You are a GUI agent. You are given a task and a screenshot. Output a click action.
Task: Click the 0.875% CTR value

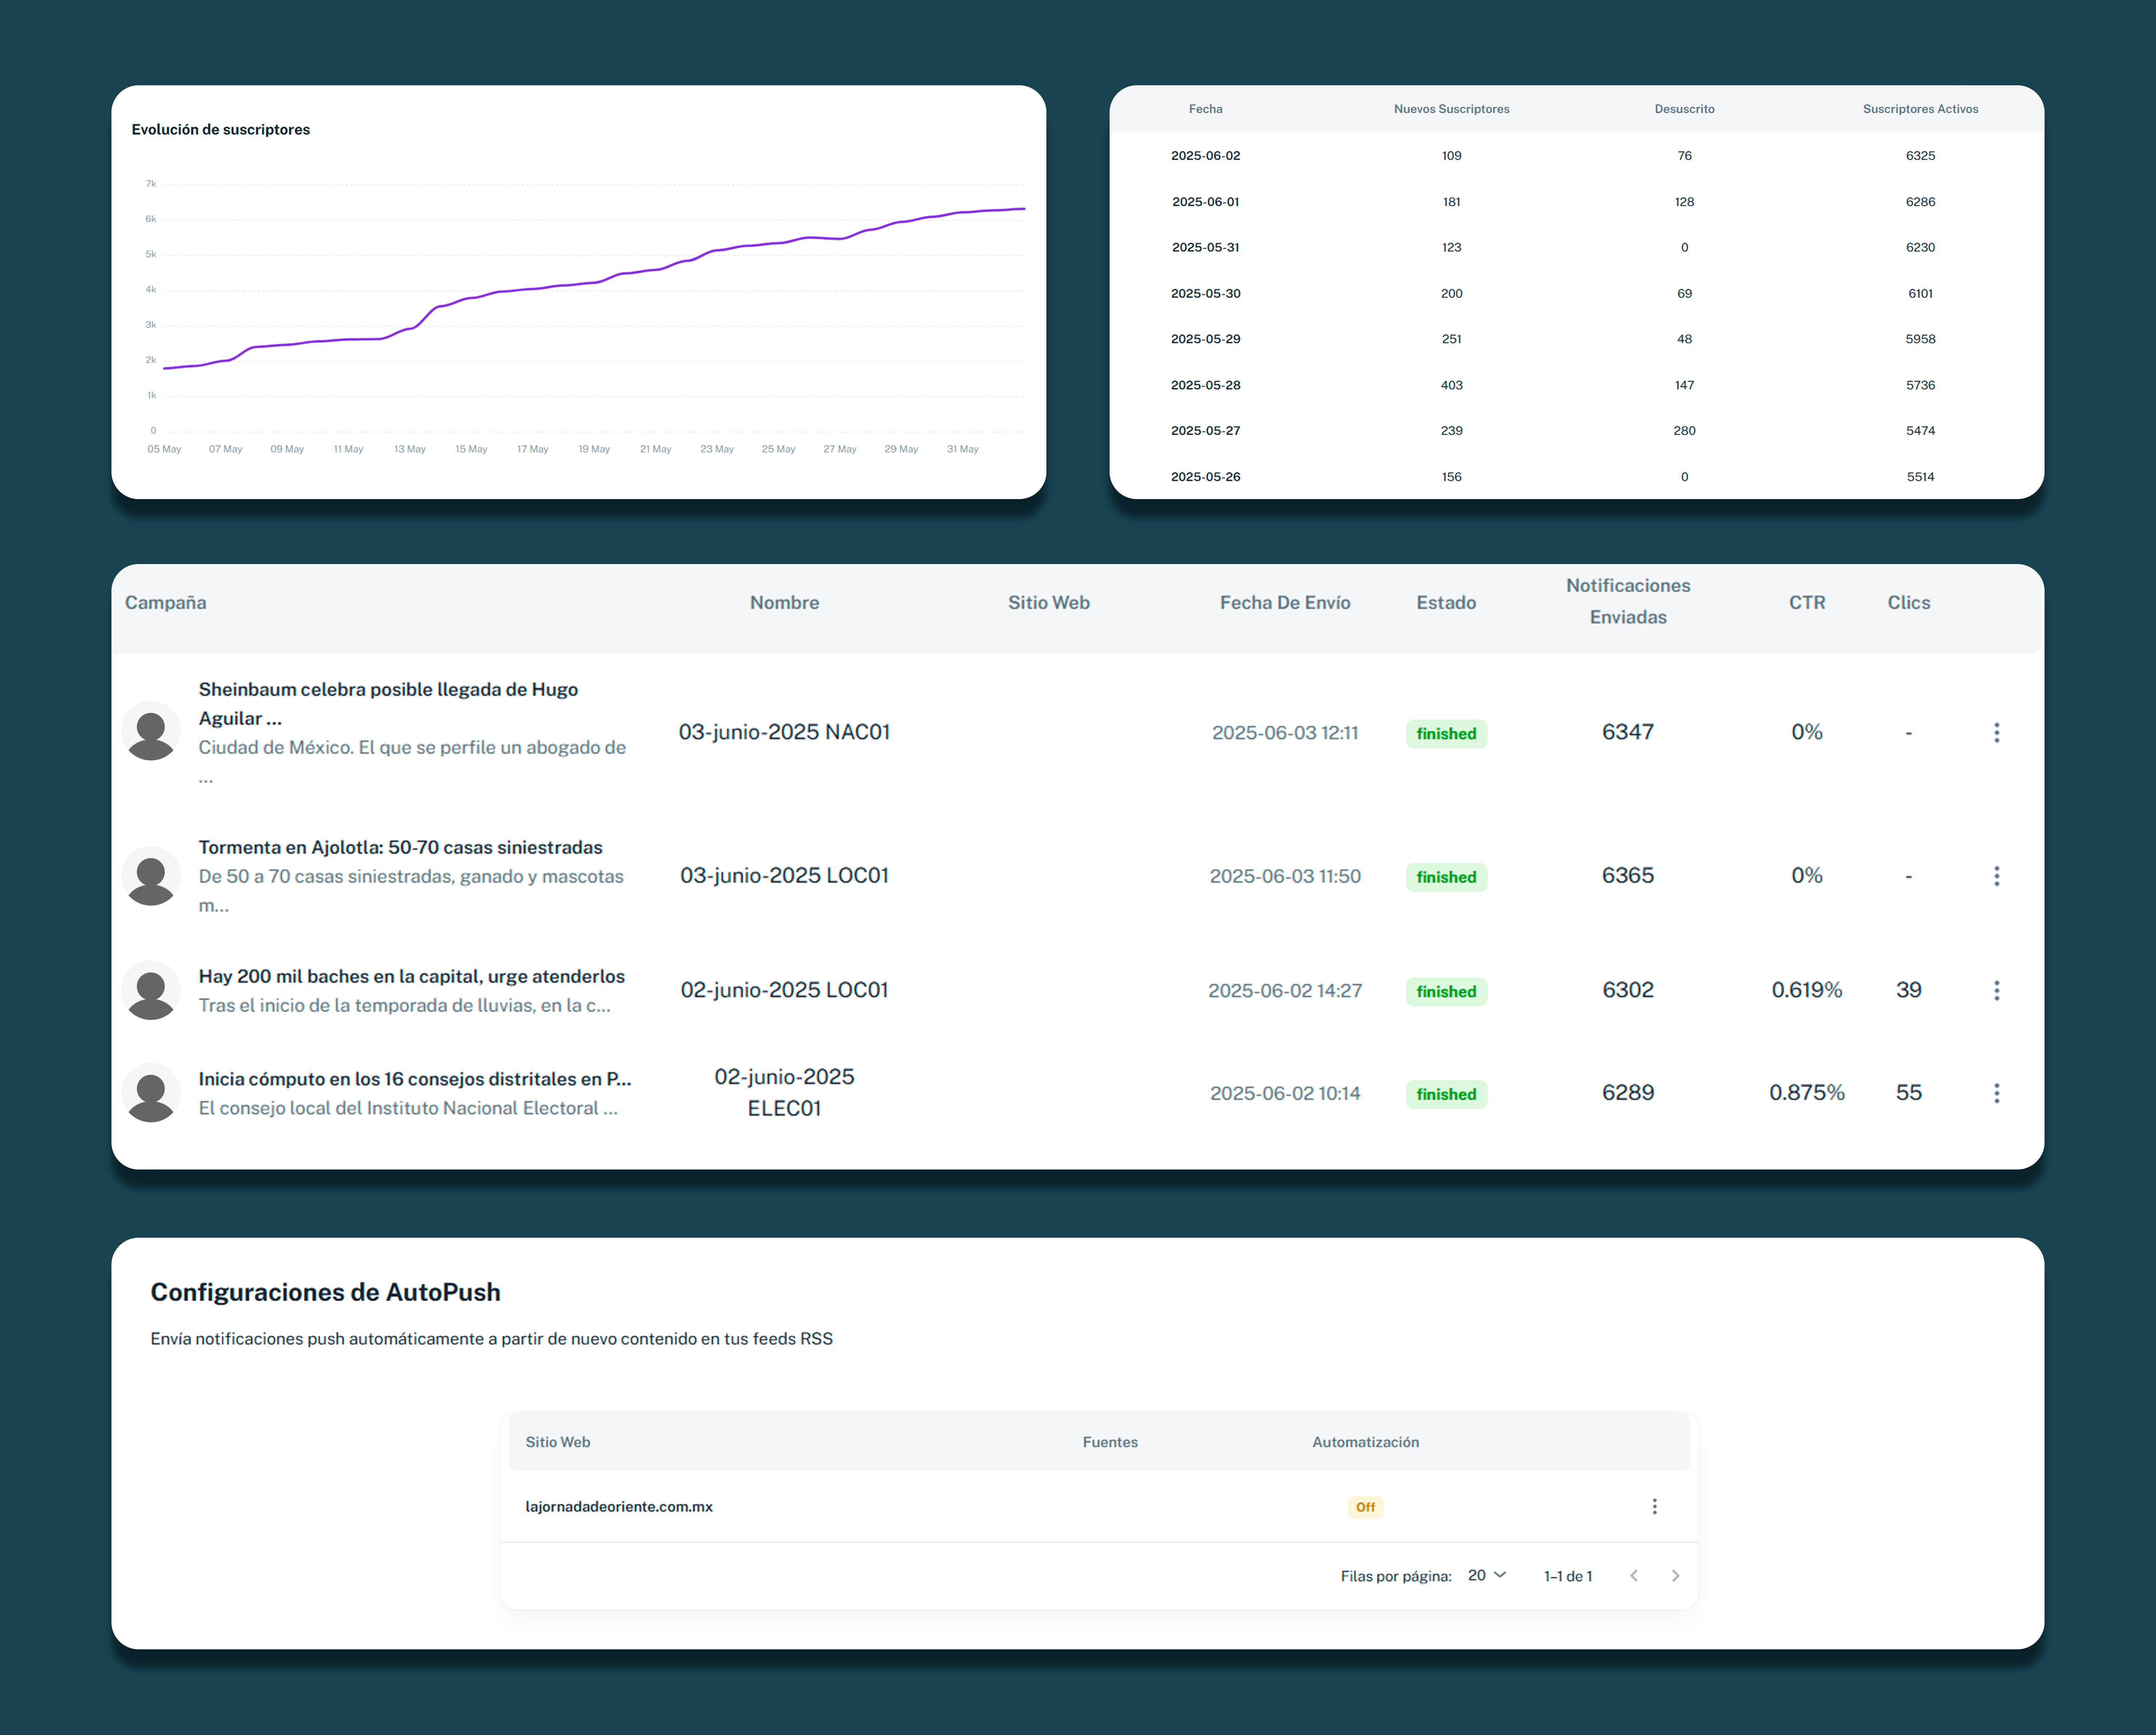(x=1807, y=1093)
